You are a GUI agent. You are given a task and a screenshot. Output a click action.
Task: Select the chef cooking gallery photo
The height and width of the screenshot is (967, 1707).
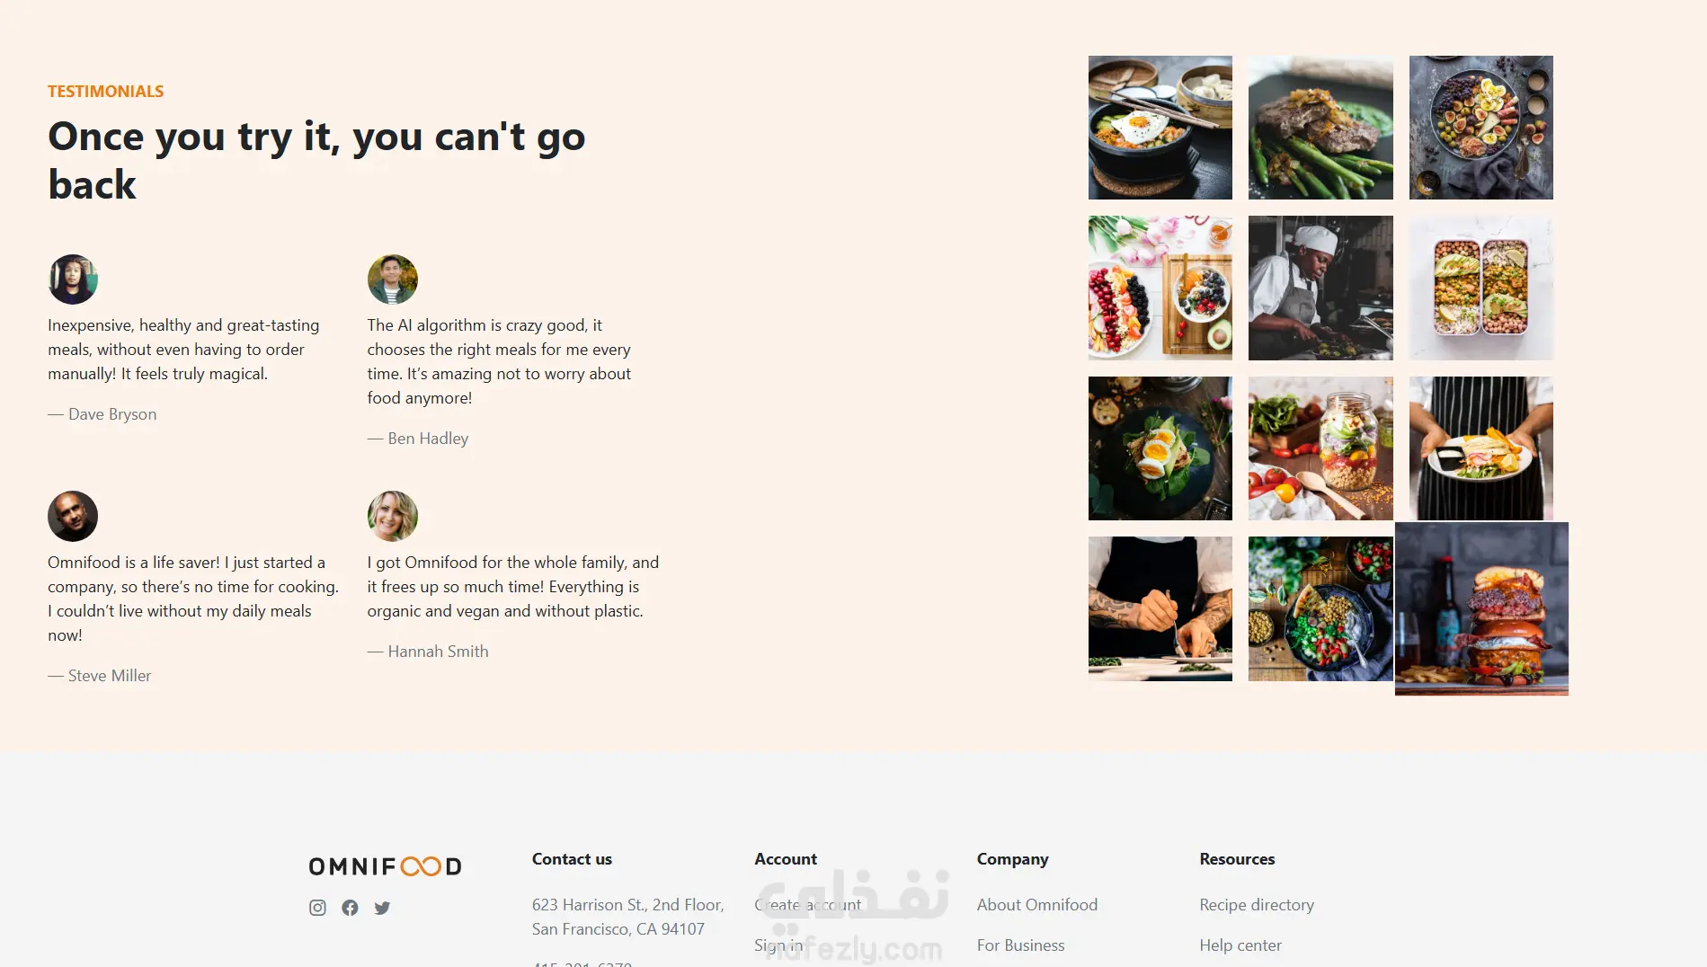click(x=1320, y=288)
